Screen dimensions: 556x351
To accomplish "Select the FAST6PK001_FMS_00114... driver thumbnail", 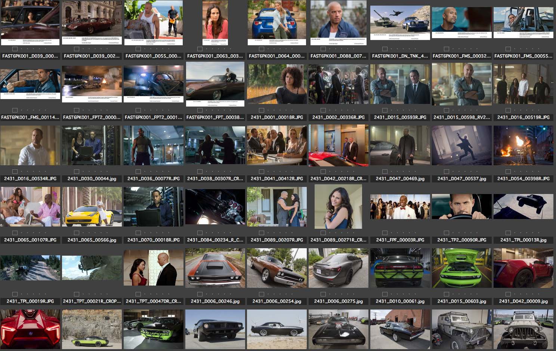I will (x=30, y=84).
